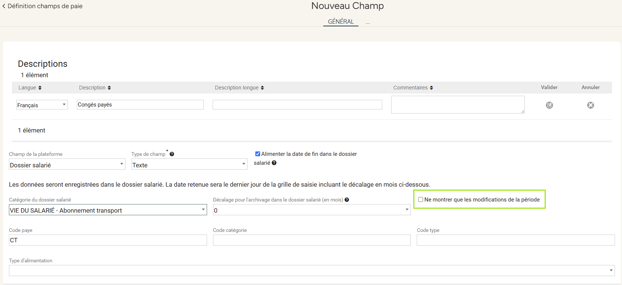Screen dimensions: 622x285
Task: Click the Annuler cancel X icon
Action: pos(590,105)
